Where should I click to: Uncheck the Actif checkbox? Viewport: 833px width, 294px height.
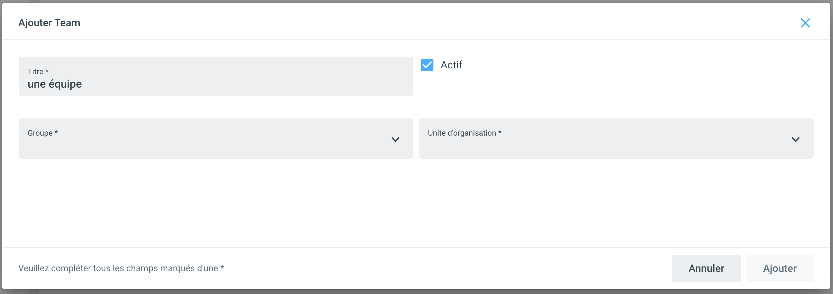[x=427, y=65]
